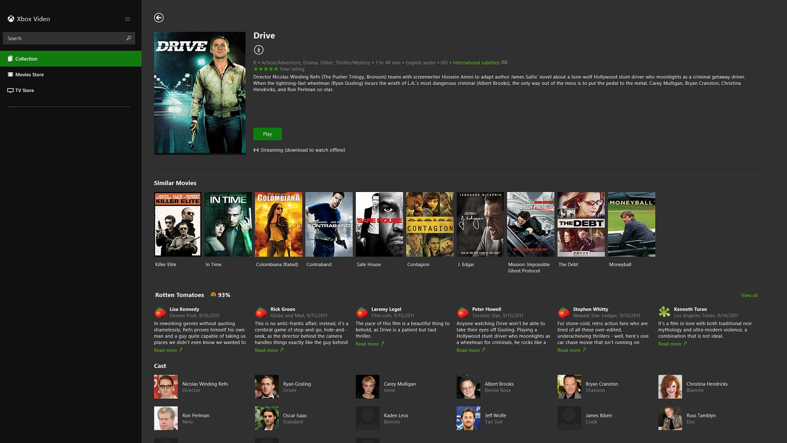The image size is (787, 443).
Task: Select Albert Brooks's cast photo
Action: pyautogui.click(x=468, y=387)
